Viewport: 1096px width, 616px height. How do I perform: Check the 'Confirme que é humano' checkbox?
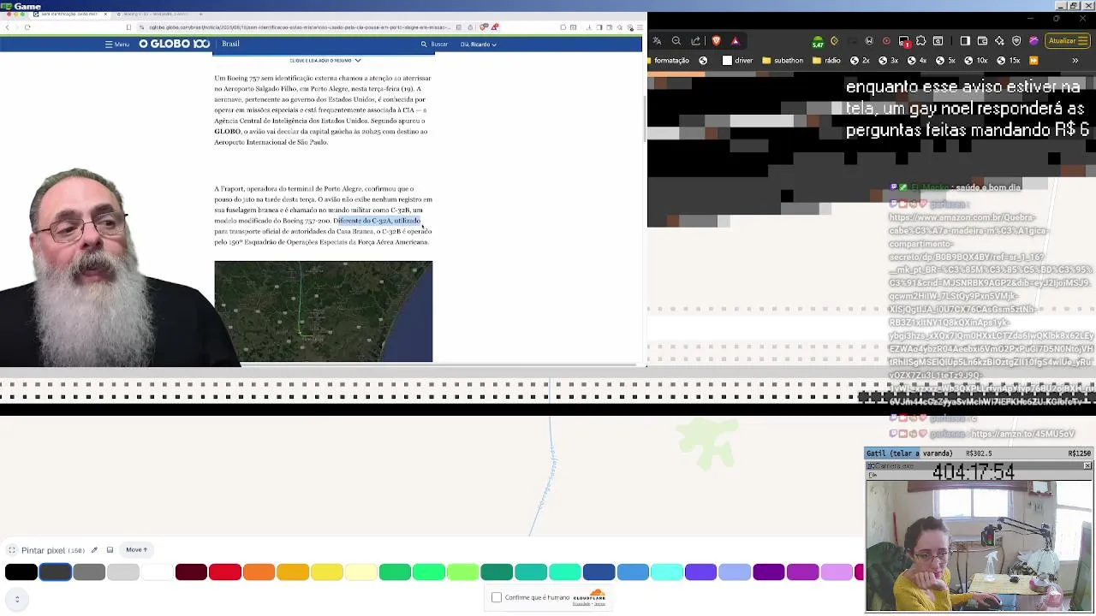tap(497, 597)
